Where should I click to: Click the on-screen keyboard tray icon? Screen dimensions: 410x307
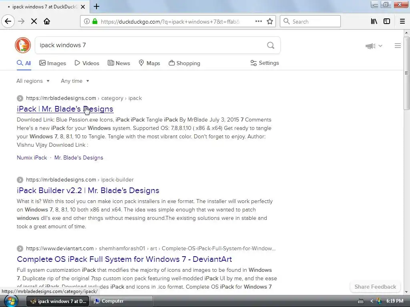(x=361, y=301)
